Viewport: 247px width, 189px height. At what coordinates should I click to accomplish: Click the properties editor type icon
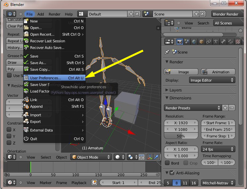[169, 42]
